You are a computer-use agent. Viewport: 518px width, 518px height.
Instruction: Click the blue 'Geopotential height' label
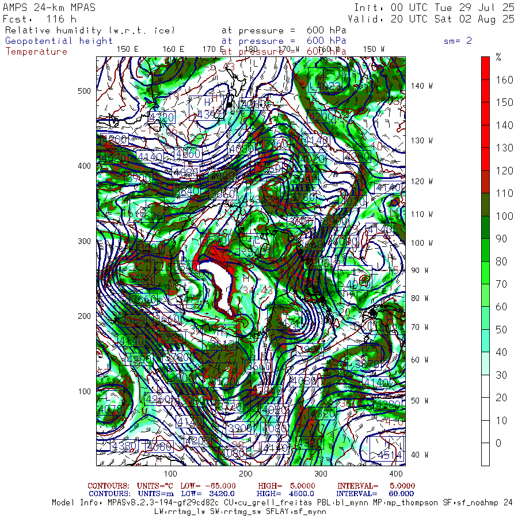[x=59, y=41]
